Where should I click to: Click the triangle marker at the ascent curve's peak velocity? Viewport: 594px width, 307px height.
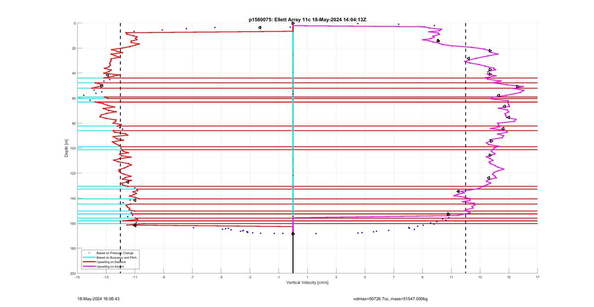click(x=518, y=87)
